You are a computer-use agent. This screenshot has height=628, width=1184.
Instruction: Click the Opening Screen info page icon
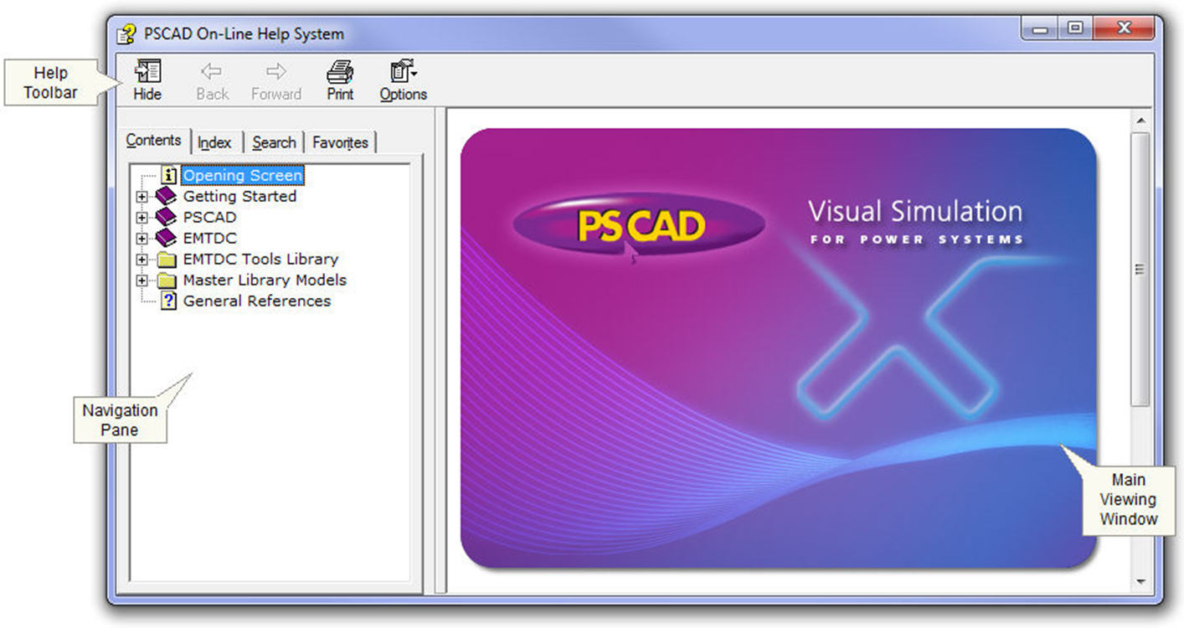[x=169, y=176]
